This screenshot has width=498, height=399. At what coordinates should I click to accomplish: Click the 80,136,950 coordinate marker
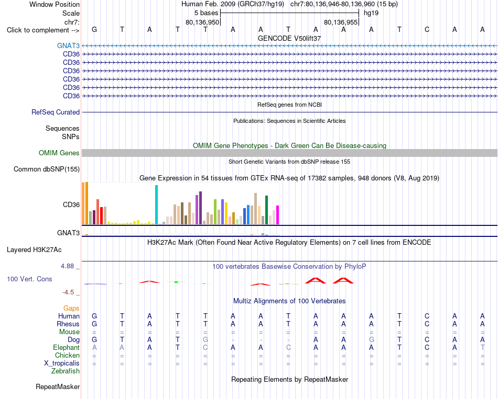point(202,22)
